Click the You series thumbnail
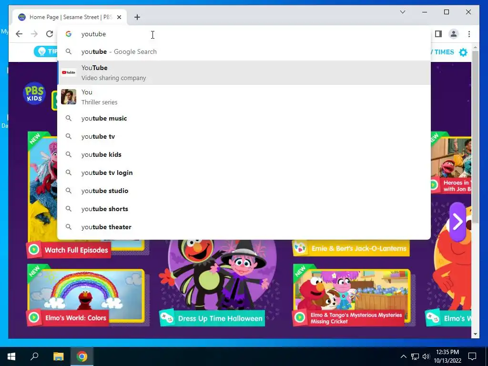Viewport: 488px width, 366px height. 69,97
